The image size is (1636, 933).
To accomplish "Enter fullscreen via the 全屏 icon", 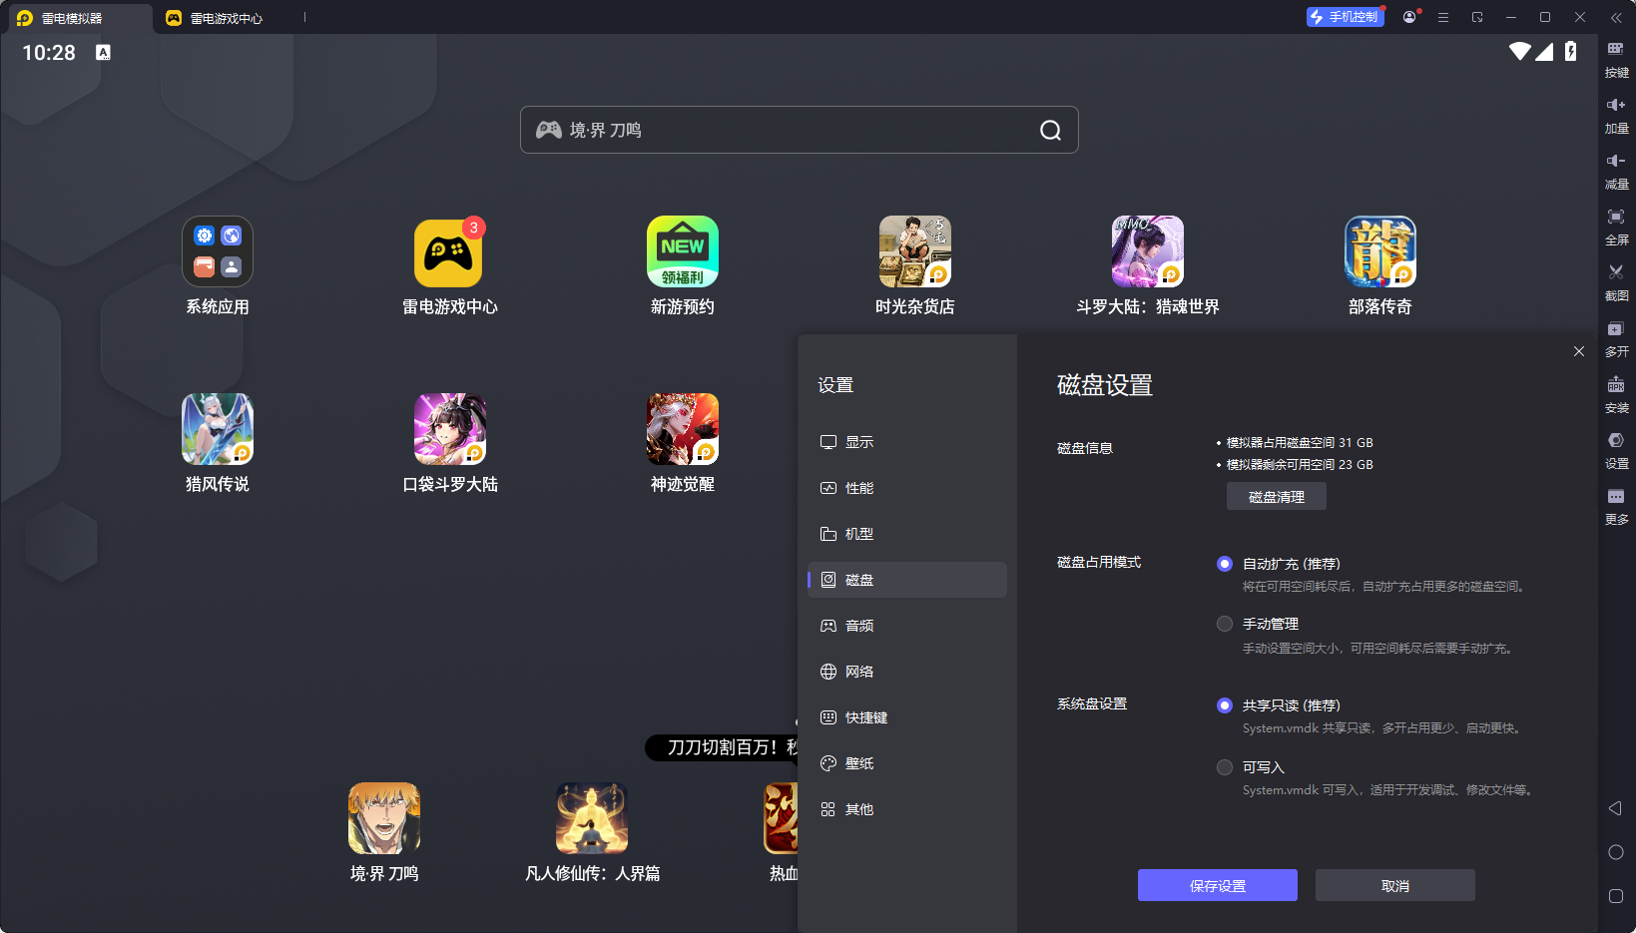I will point(1617,227).
